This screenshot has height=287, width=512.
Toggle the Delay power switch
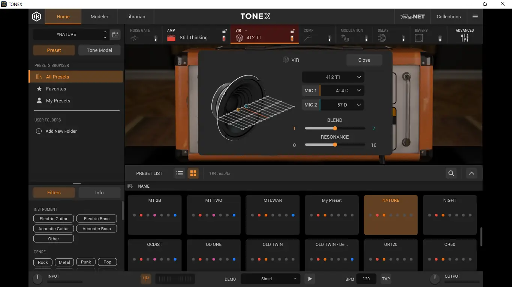point(403,38)
